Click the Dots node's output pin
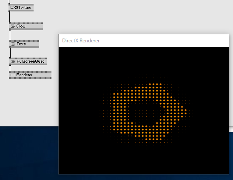The height and width of the screenshot is (180, 233). pos(10,47)
